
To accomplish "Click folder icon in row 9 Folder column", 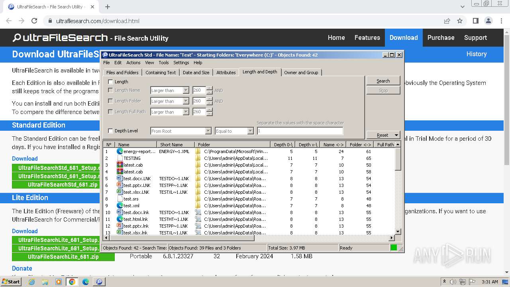I will click(198, 206).
